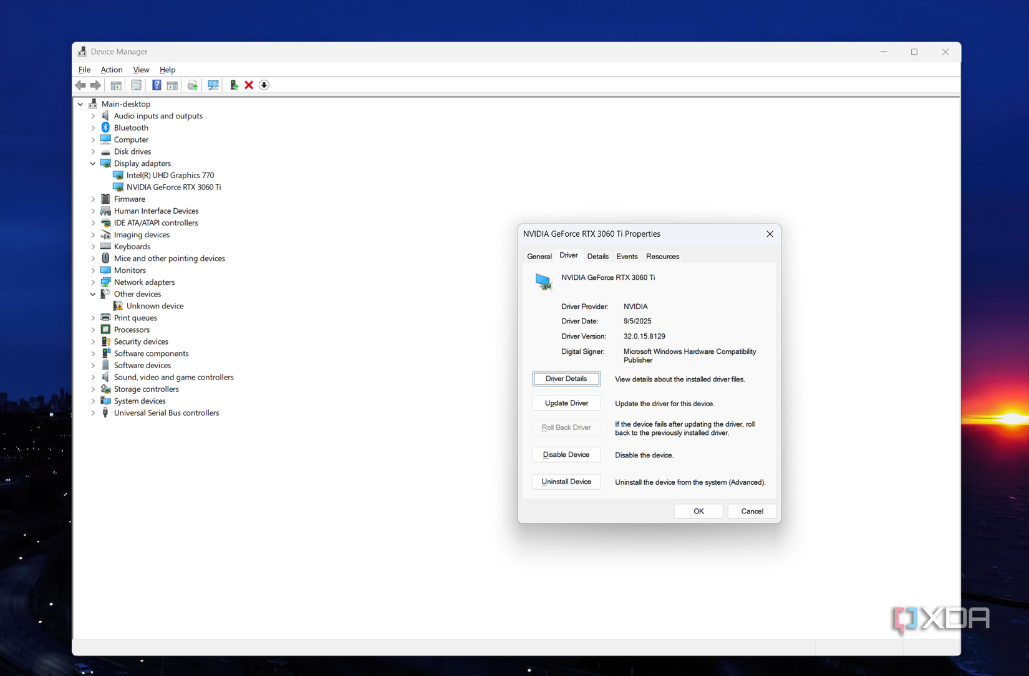1029x676 pixels.
Task: Expand the Imaging devices node
Action: coord(93,235)
